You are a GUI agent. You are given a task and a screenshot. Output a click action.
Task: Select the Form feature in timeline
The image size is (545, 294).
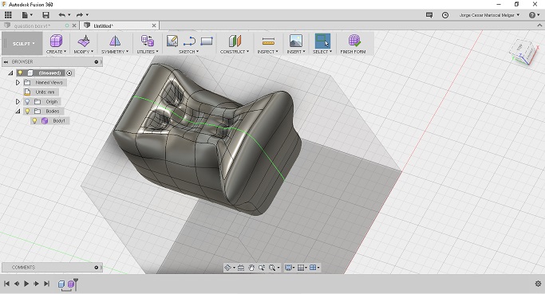[72, 284]
